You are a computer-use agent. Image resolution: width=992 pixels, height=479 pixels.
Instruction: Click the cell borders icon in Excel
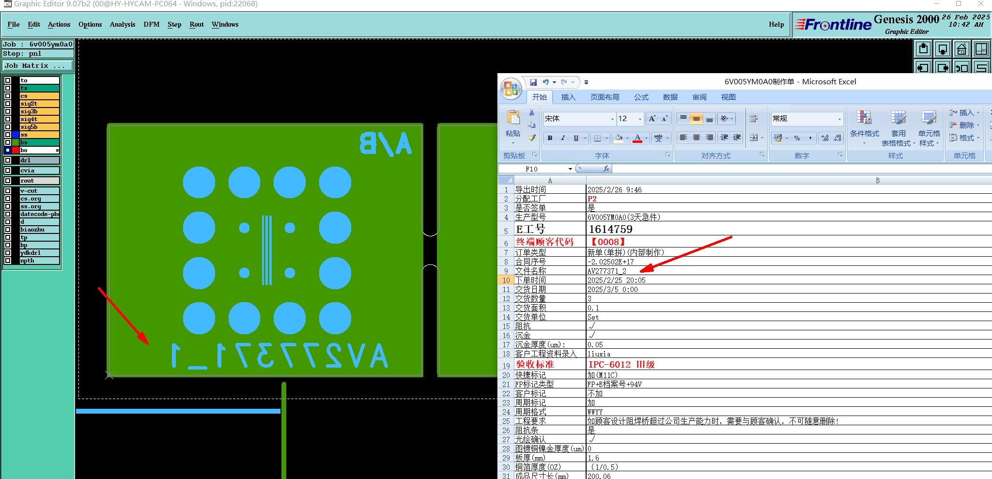click(598, 138)
